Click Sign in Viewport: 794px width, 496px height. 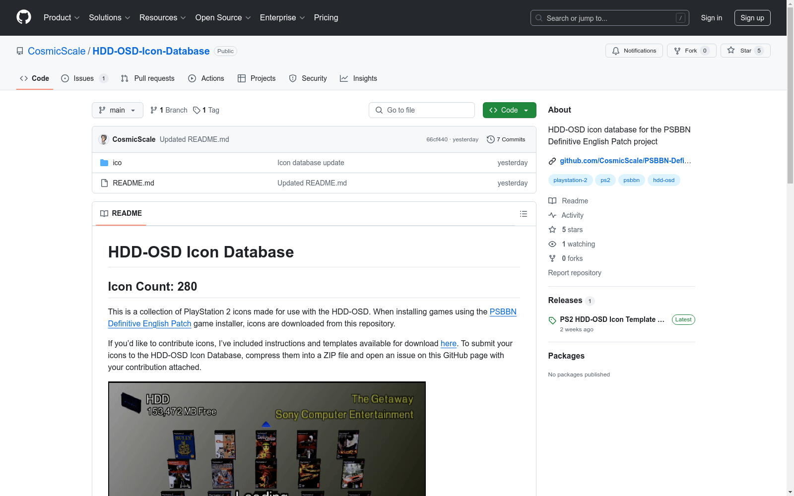click(x=712, y=18)
